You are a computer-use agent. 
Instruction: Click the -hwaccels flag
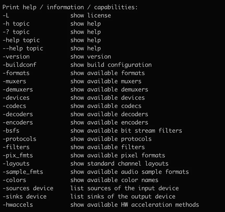click(18, 205)
